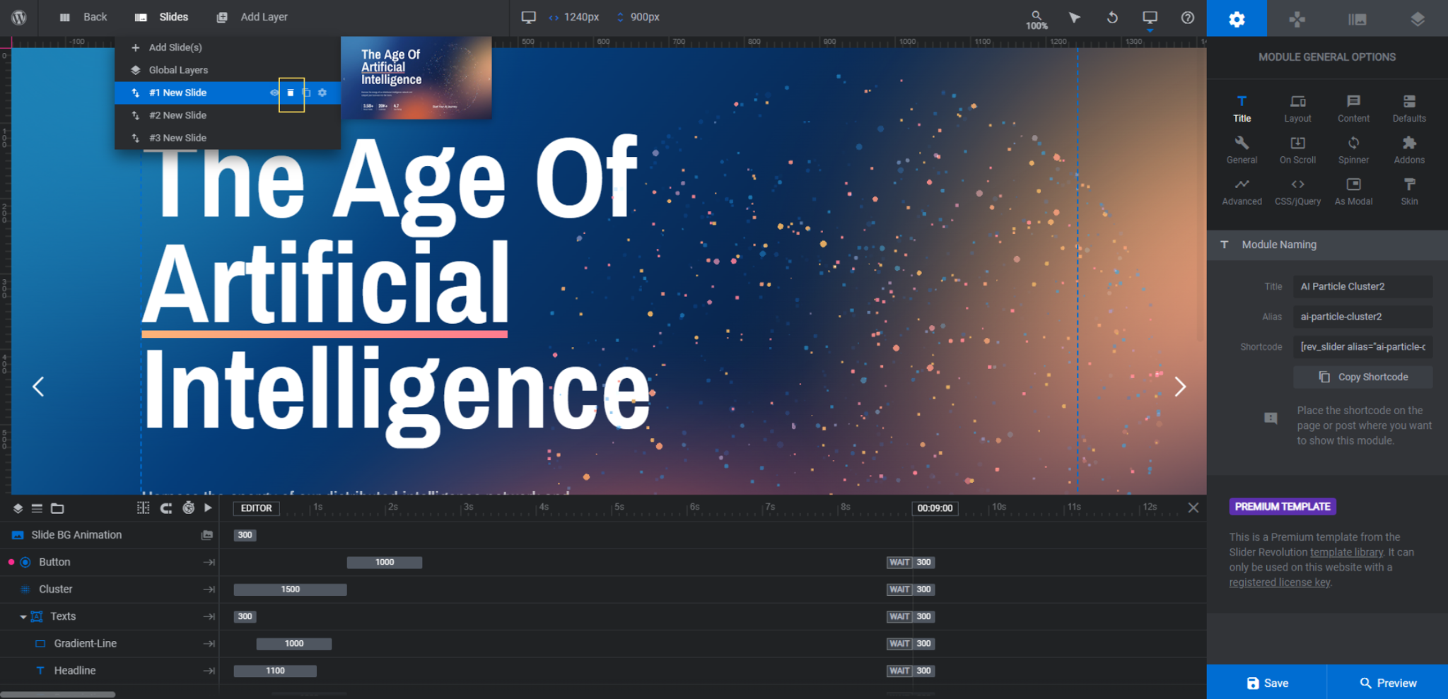1448x699 pixels.
Task: Open the Content options section
Action: (1353, 109)
